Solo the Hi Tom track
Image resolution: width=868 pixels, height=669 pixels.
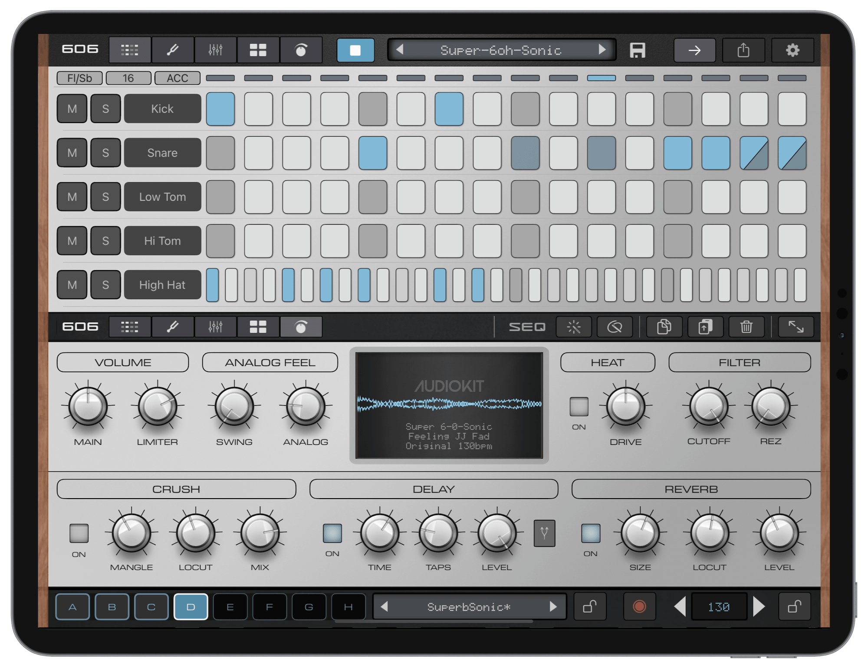coord(105,241)
